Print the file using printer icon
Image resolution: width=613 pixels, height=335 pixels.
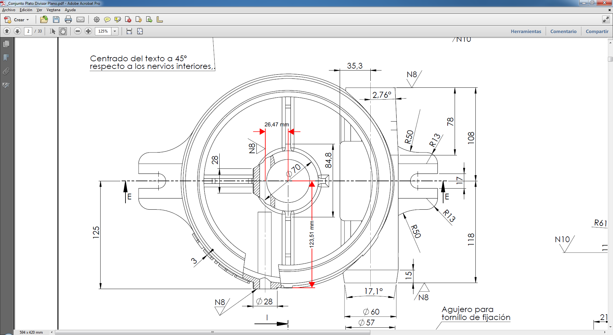tap(68, 20)
